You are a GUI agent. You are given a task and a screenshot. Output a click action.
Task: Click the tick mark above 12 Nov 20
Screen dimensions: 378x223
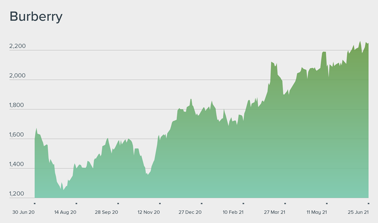(160, 204)
